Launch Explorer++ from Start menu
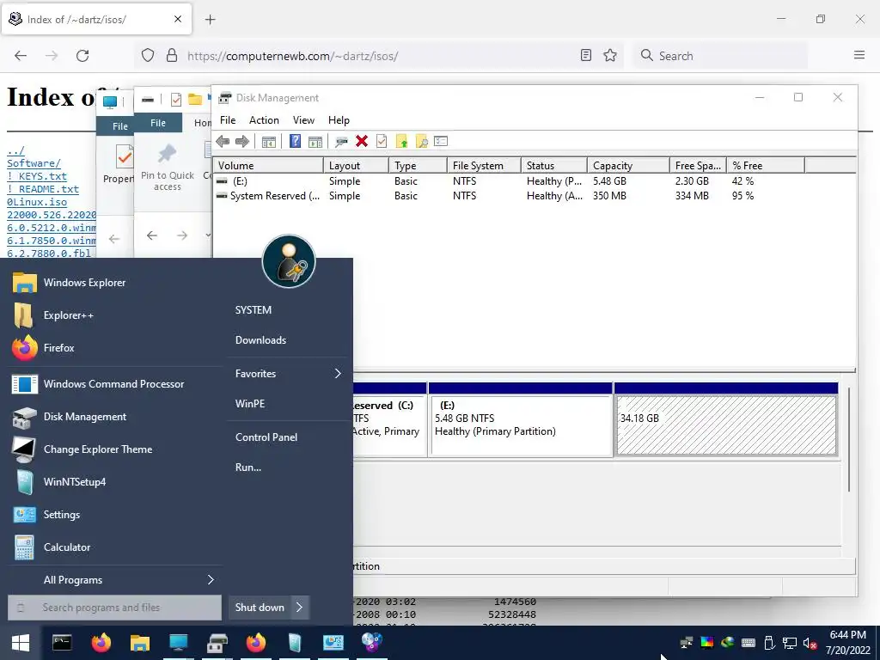 114,315
